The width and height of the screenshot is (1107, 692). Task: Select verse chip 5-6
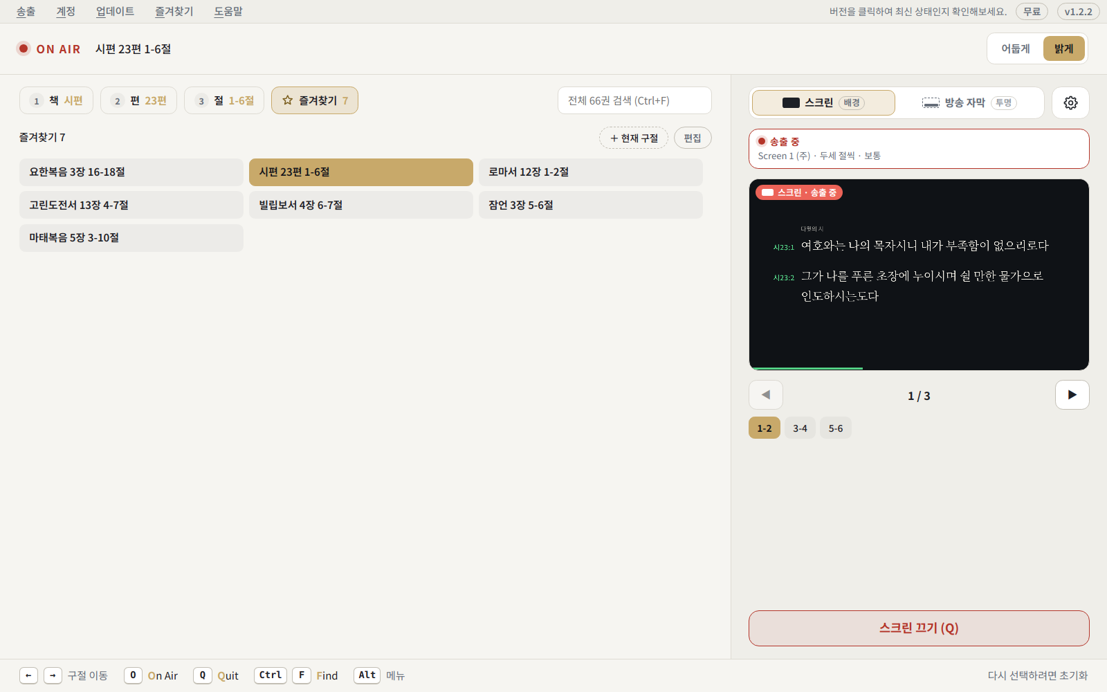click(836, 428)
